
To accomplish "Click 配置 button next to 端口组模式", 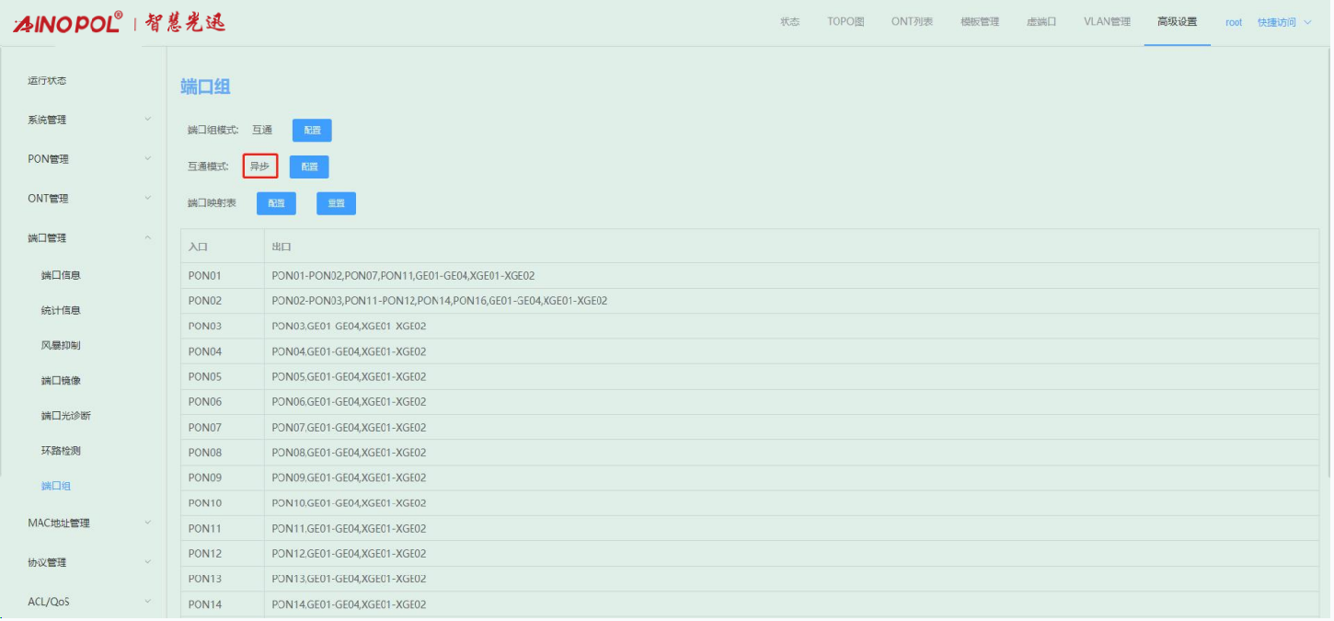I will pos(312,131).
